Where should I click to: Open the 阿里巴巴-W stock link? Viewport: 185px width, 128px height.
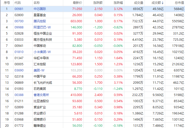click(42, 27)
